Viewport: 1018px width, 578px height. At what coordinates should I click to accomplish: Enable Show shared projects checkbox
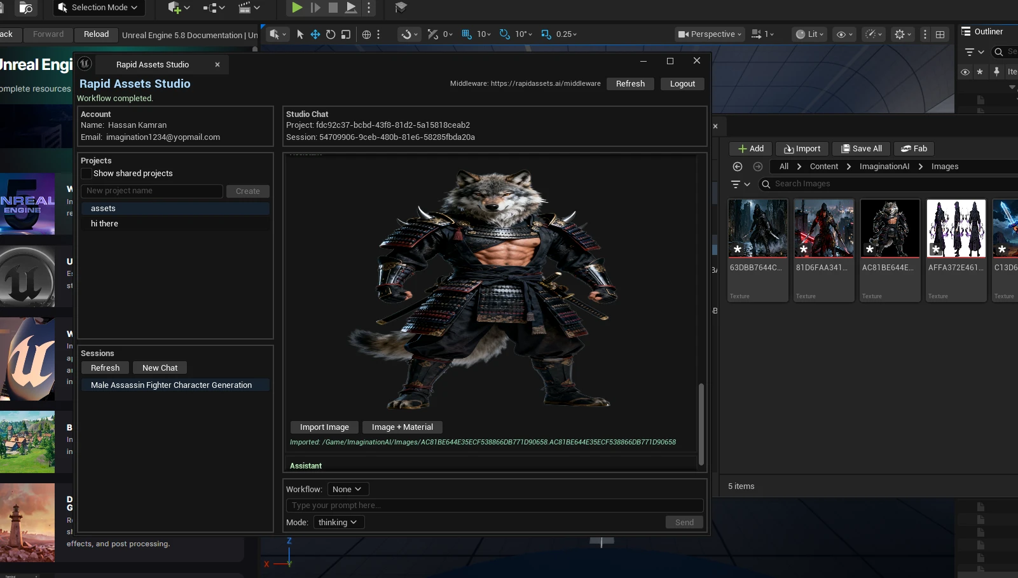pos(87,174)
